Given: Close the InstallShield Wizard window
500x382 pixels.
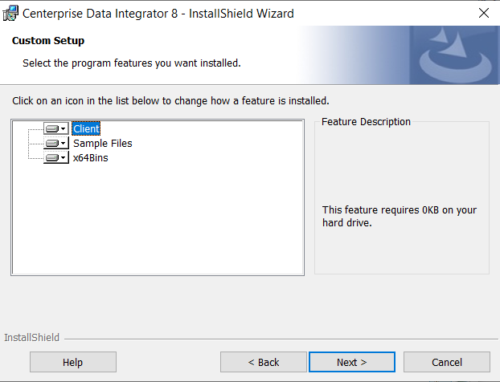Looking at the screenshot, I should coord(483,13).
